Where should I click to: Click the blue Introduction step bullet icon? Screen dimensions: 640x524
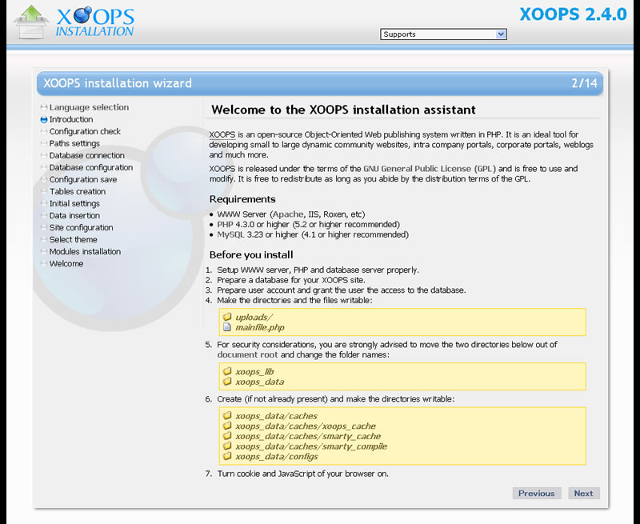pyautogui.click(x=44, y=119)
